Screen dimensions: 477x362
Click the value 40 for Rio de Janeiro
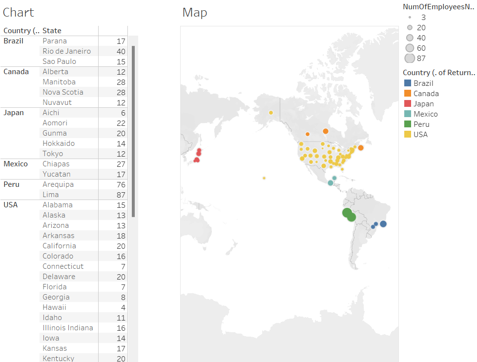click(x=121, y=51)
